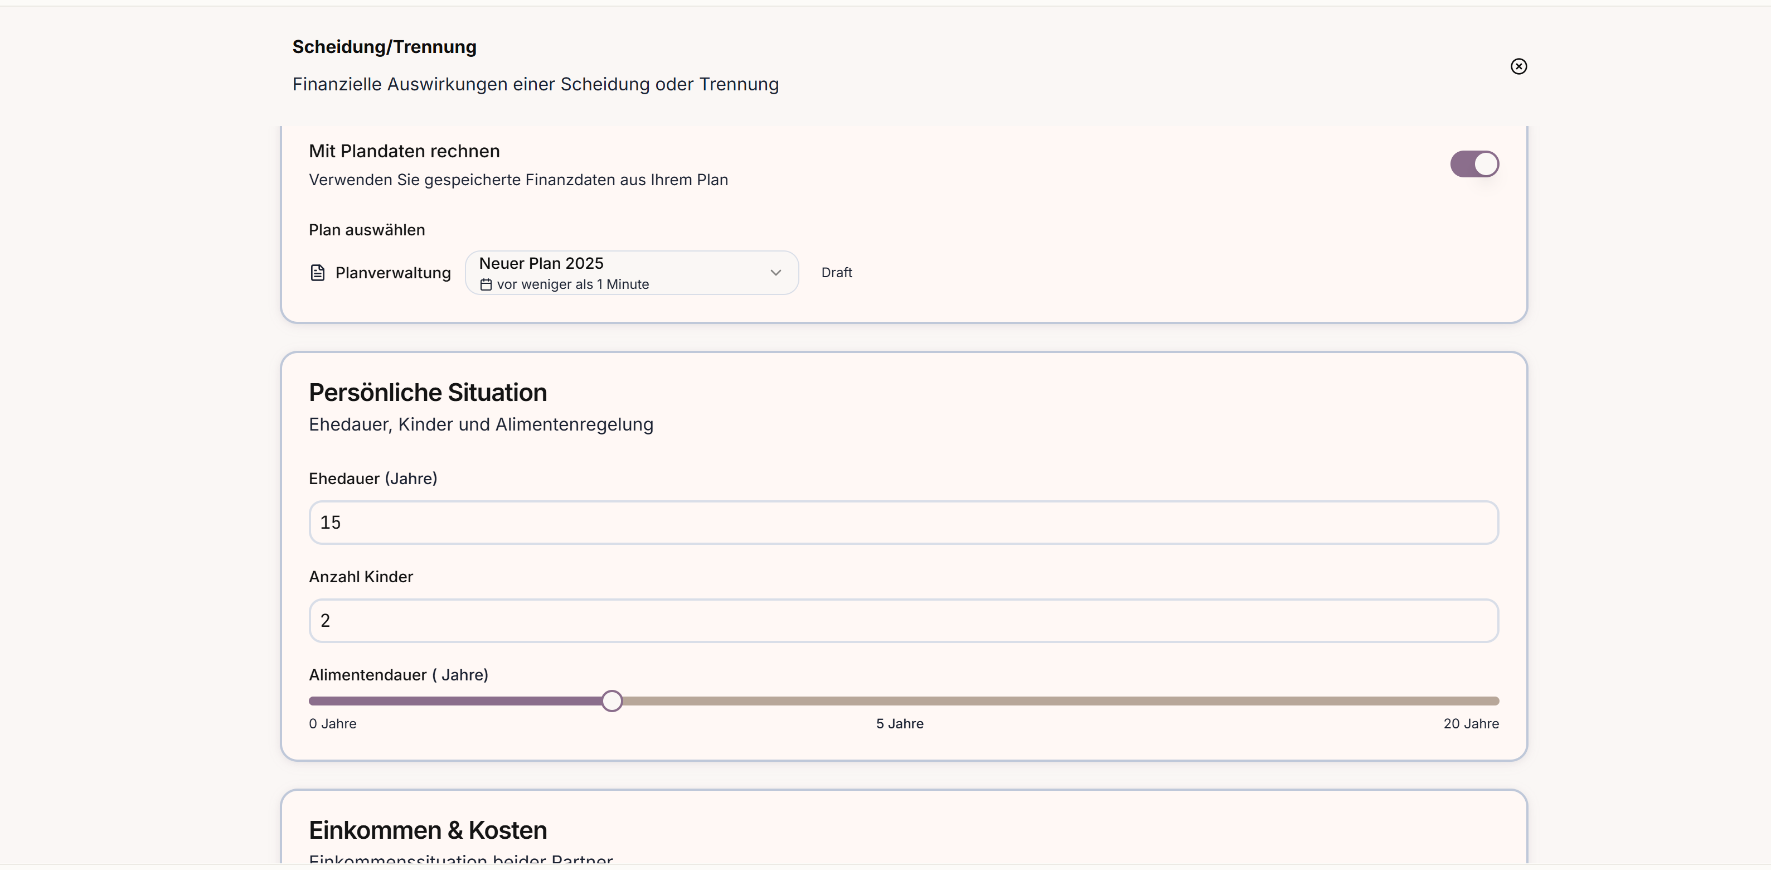Expand plan list via chevron arrow

775,273
